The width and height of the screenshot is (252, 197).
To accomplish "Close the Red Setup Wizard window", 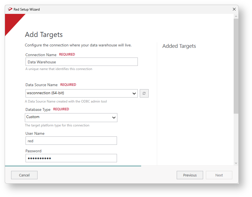I will coord(234,9).
